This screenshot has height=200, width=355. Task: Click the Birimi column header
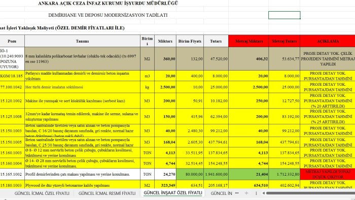click(147, 41)
